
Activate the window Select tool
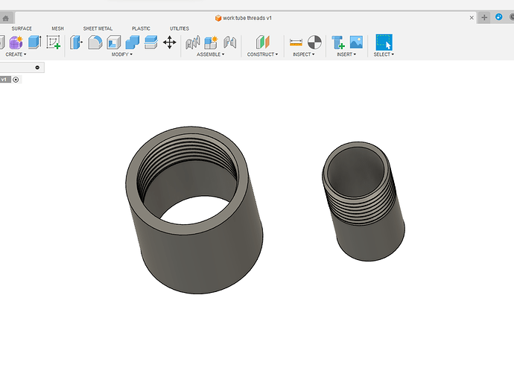(x=384, y=42)
